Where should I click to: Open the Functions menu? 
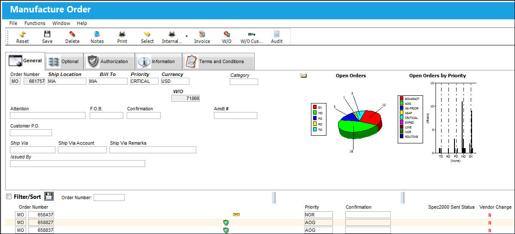35,23
